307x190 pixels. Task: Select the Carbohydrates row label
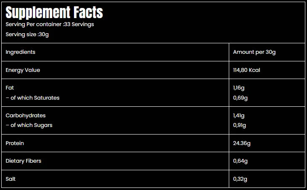coord(26,116)
